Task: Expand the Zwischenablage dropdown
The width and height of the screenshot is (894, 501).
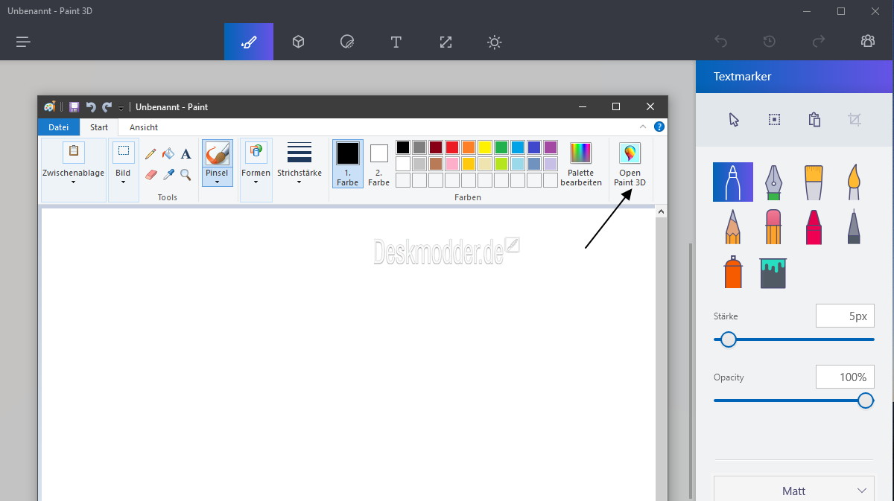Action: (73, 182)
